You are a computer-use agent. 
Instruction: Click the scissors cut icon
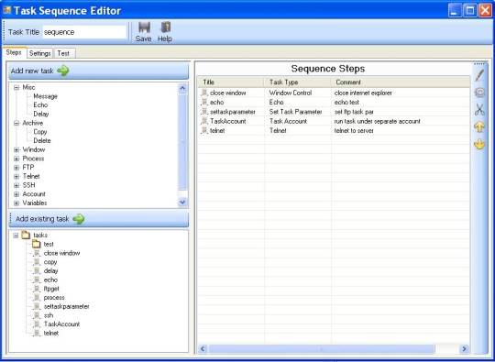tap(479, 110)
